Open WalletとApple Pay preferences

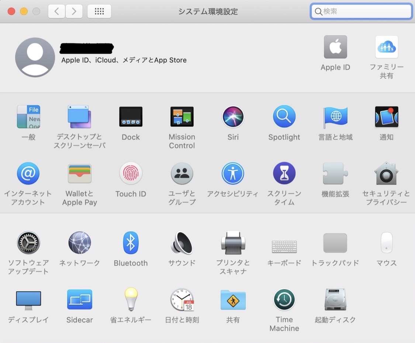(x=80, y=174)
